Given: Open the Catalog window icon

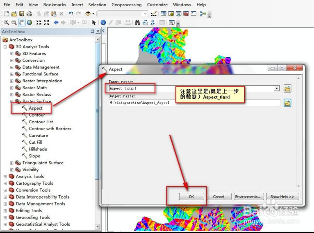Looking at the screenshot, I should tap(171, 14).
